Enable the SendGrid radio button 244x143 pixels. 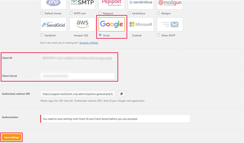tap(42, 35)
